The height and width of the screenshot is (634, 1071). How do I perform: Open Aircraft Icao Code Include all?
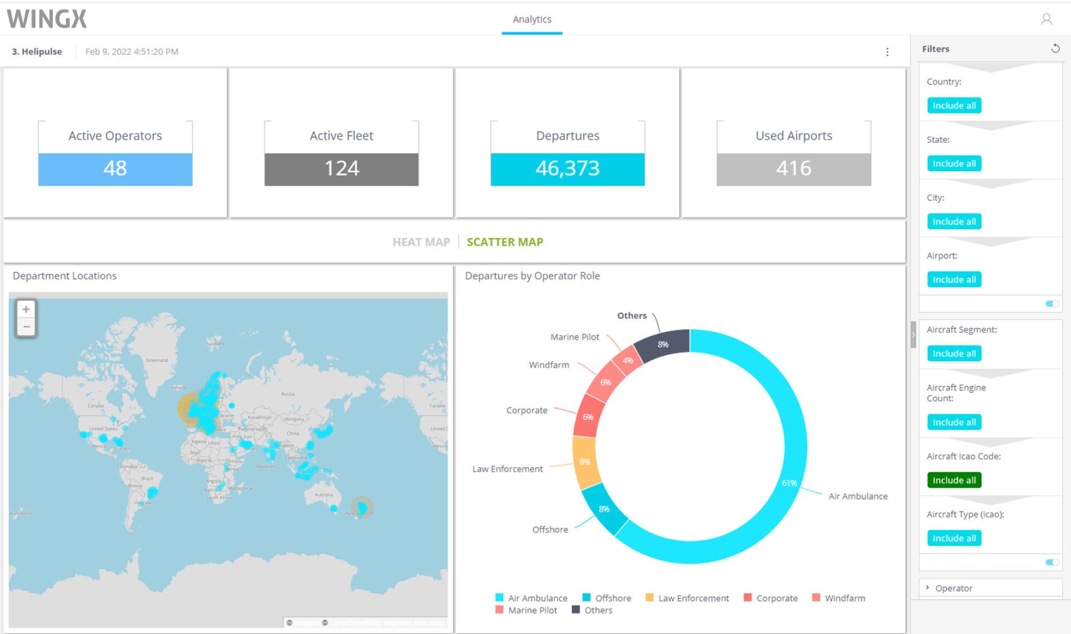[x=954, y=480]
